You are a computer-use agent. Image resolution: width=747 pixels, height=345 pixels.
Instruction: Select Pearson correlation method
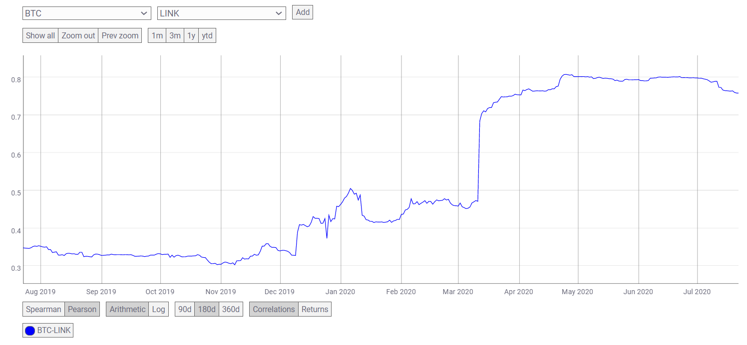pyautogui.click(x=82, y=309)
